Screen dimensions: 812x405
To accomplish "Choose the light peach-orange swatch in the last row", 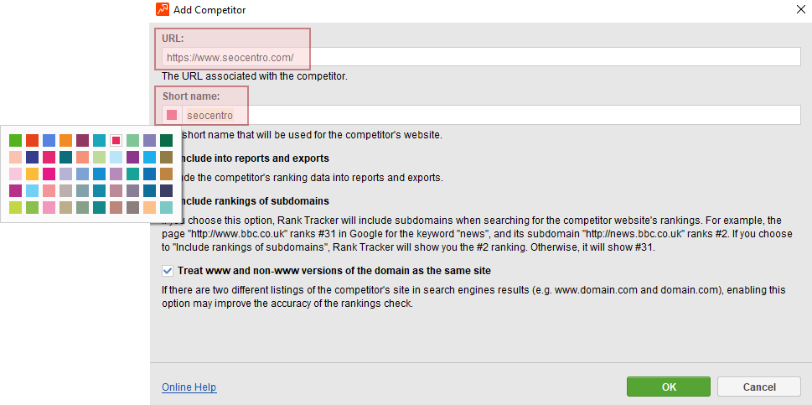I will pos(150,208).
